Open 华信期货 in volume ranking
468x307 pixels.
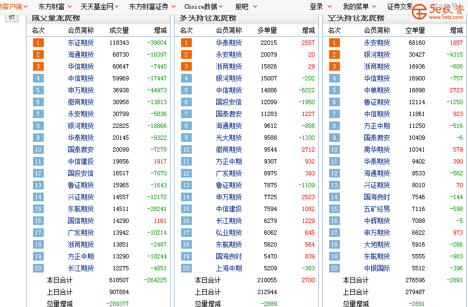81,66
